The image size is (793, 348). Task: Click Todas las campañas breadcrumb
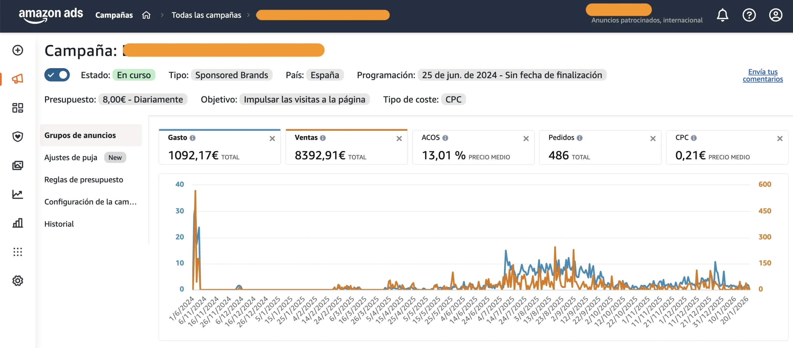[x=206, y=15]
